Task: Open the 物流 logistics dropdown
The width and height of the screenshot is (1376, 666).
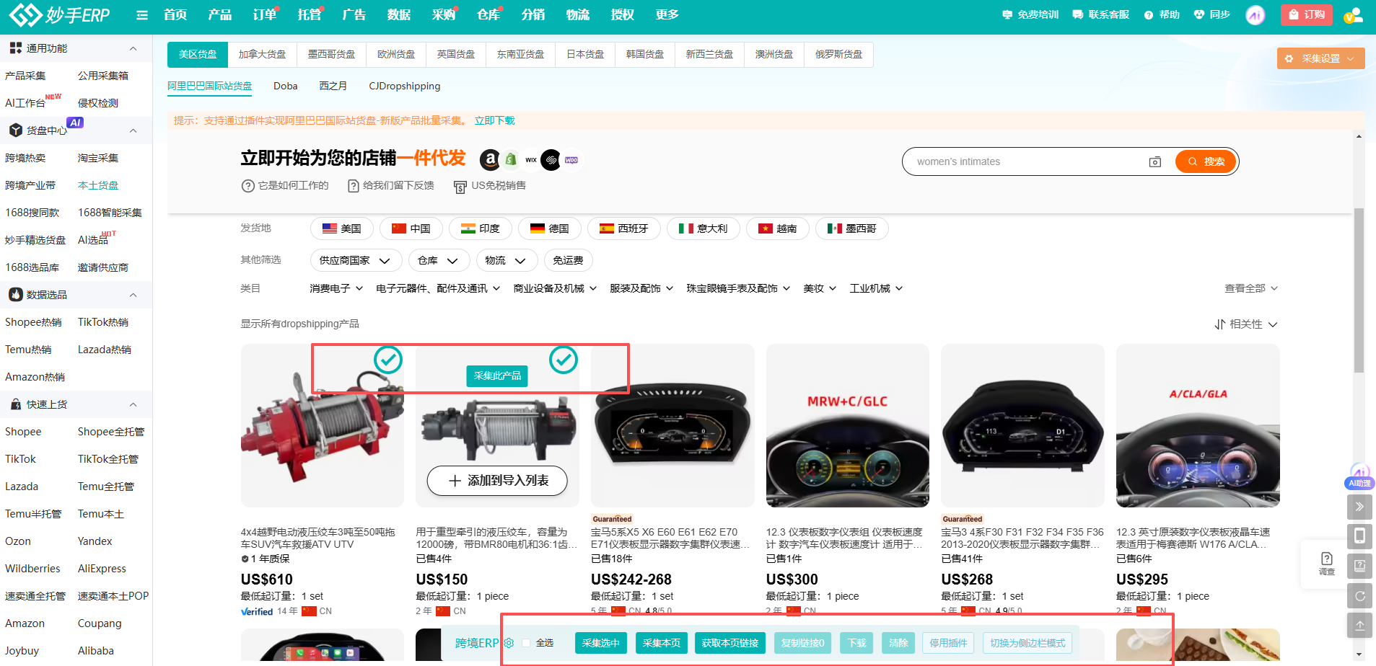Action: (x=507, y=260)
